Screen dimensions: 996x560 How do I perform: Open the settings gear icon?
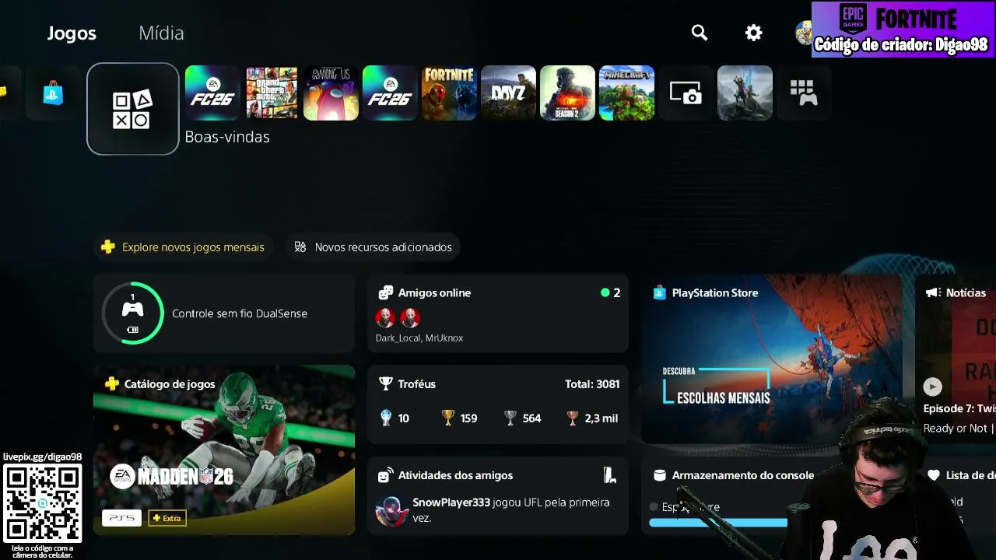tap(753, 33)
